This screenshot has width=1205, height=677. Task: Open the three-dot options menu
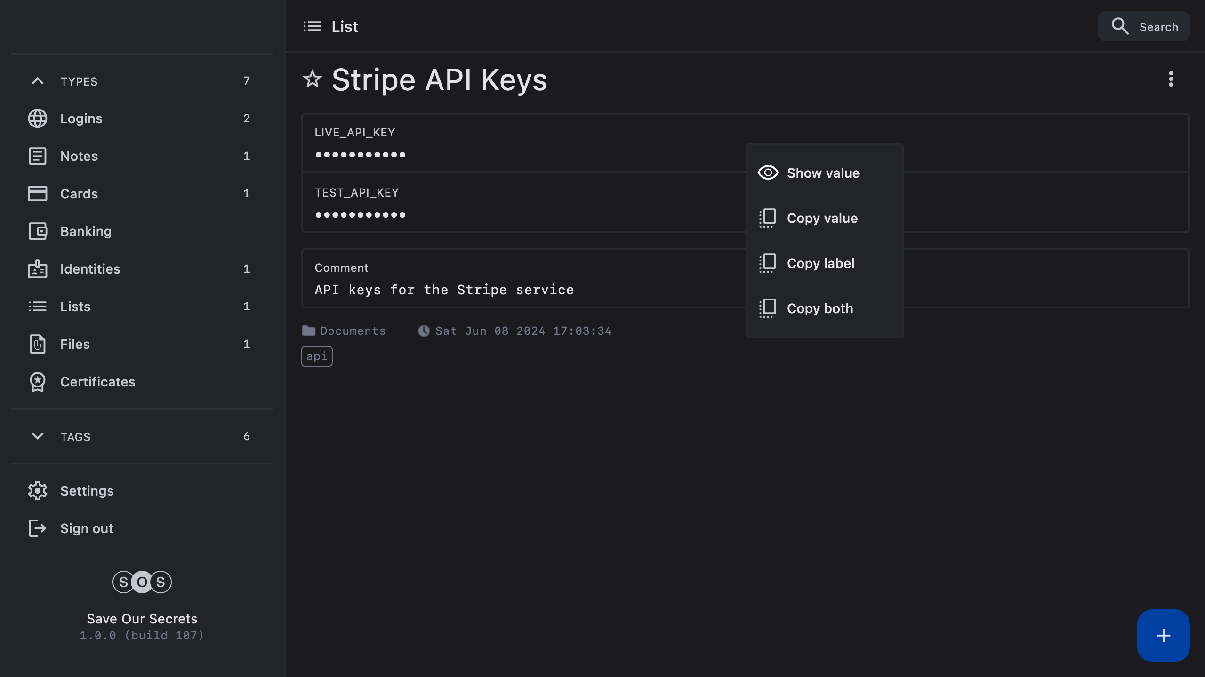(1171, 79)
